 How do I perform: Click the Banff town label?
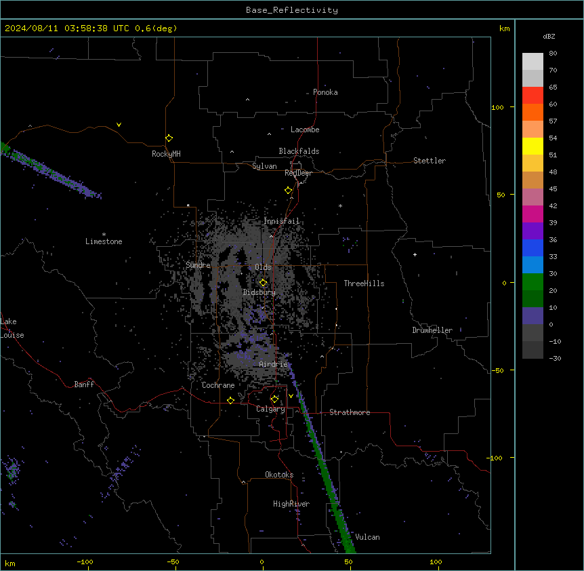(84, 385)
